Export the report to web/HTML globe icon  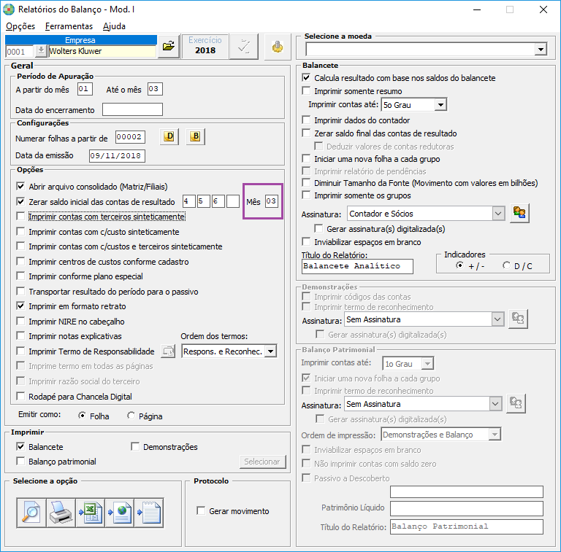[120, 513]
